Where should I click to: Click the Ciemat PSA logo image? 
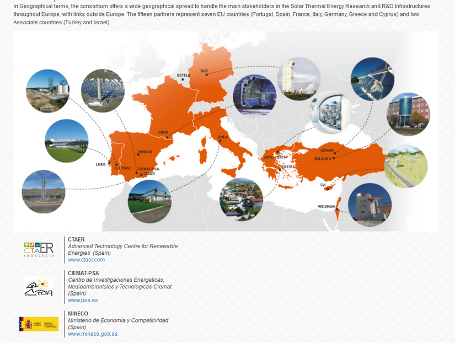tap(39, 288)
